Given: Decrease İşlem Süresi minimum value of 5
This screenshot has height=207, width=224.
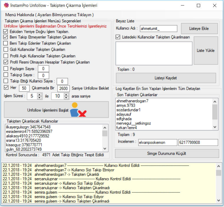Looking at the screenshot, I should tap(39, 97).
